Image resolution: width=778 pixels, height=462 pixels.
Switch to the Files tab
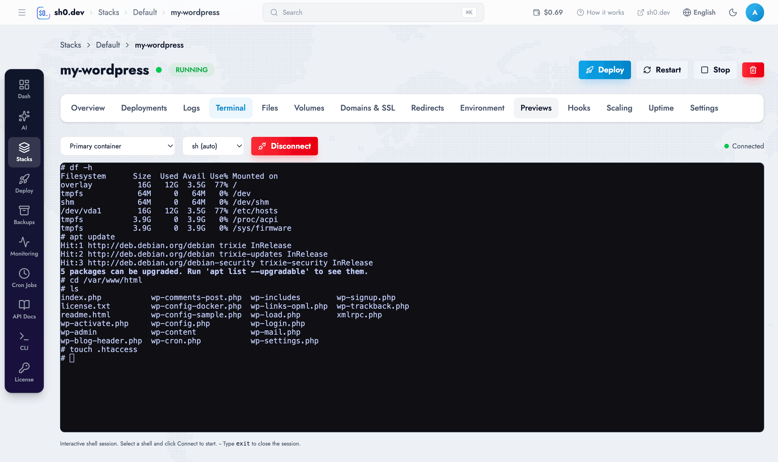click(x=270, y=108)
